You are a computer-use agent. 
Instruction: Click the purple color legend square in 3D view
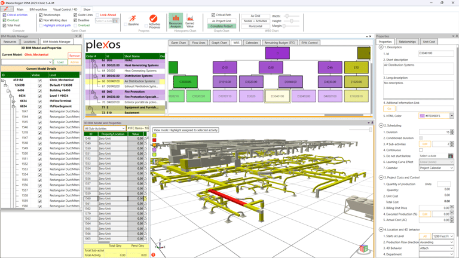tap(154, 149)
